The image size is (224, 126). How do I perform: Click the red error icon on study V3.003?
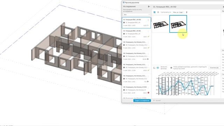(148, 93)
